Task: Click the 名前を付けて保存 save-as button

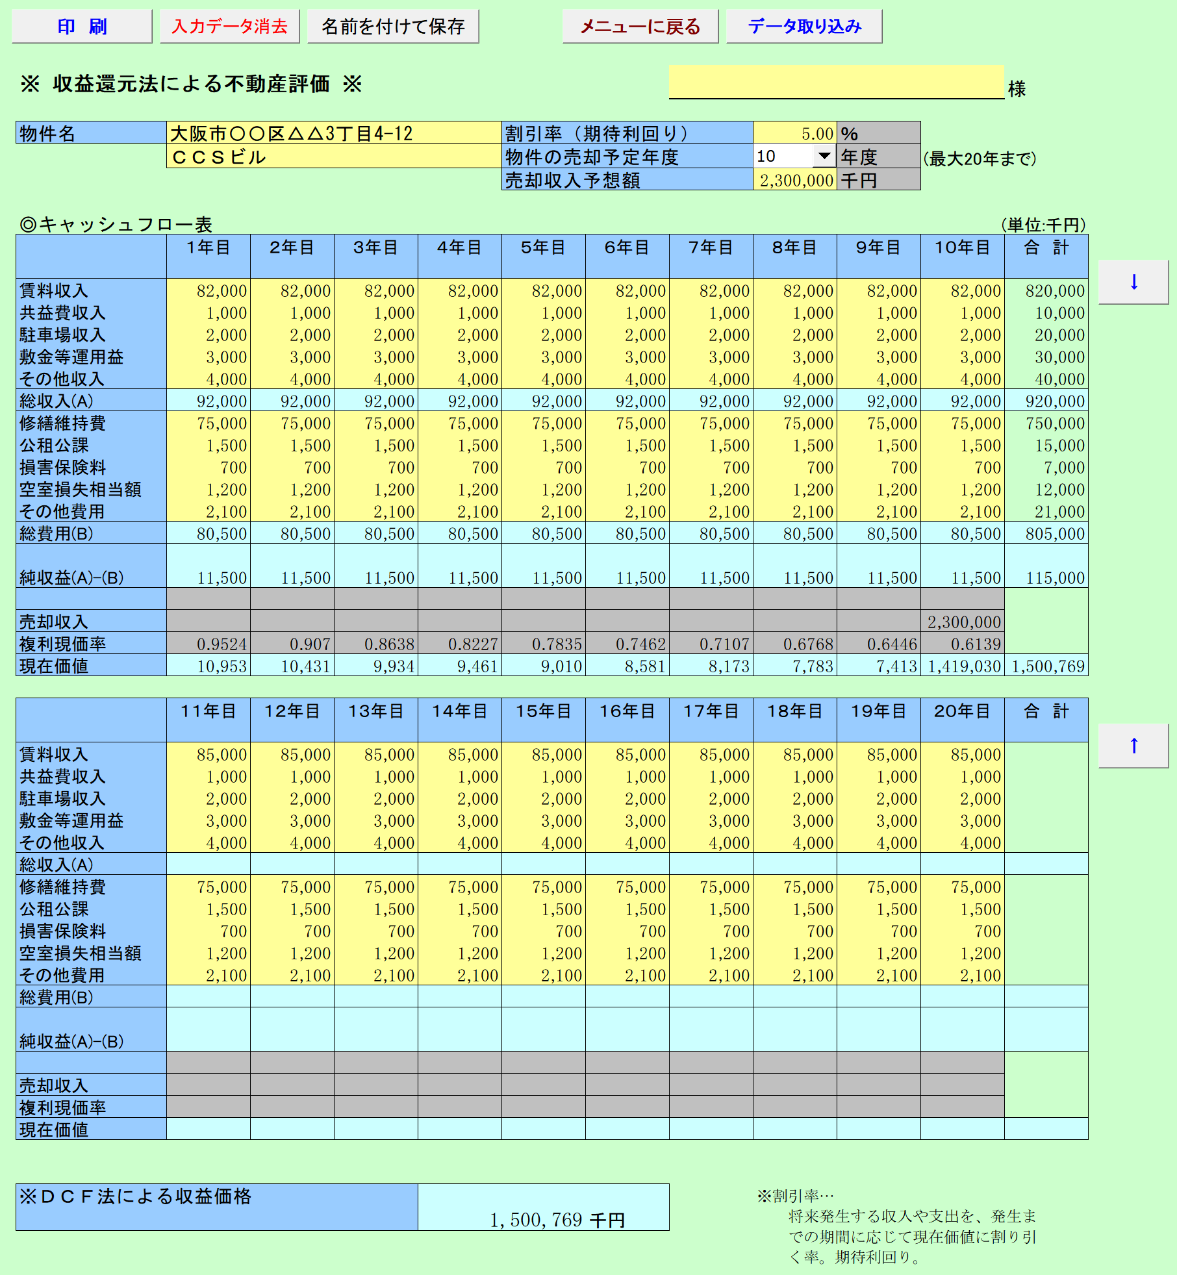Action: coord(393,27)
